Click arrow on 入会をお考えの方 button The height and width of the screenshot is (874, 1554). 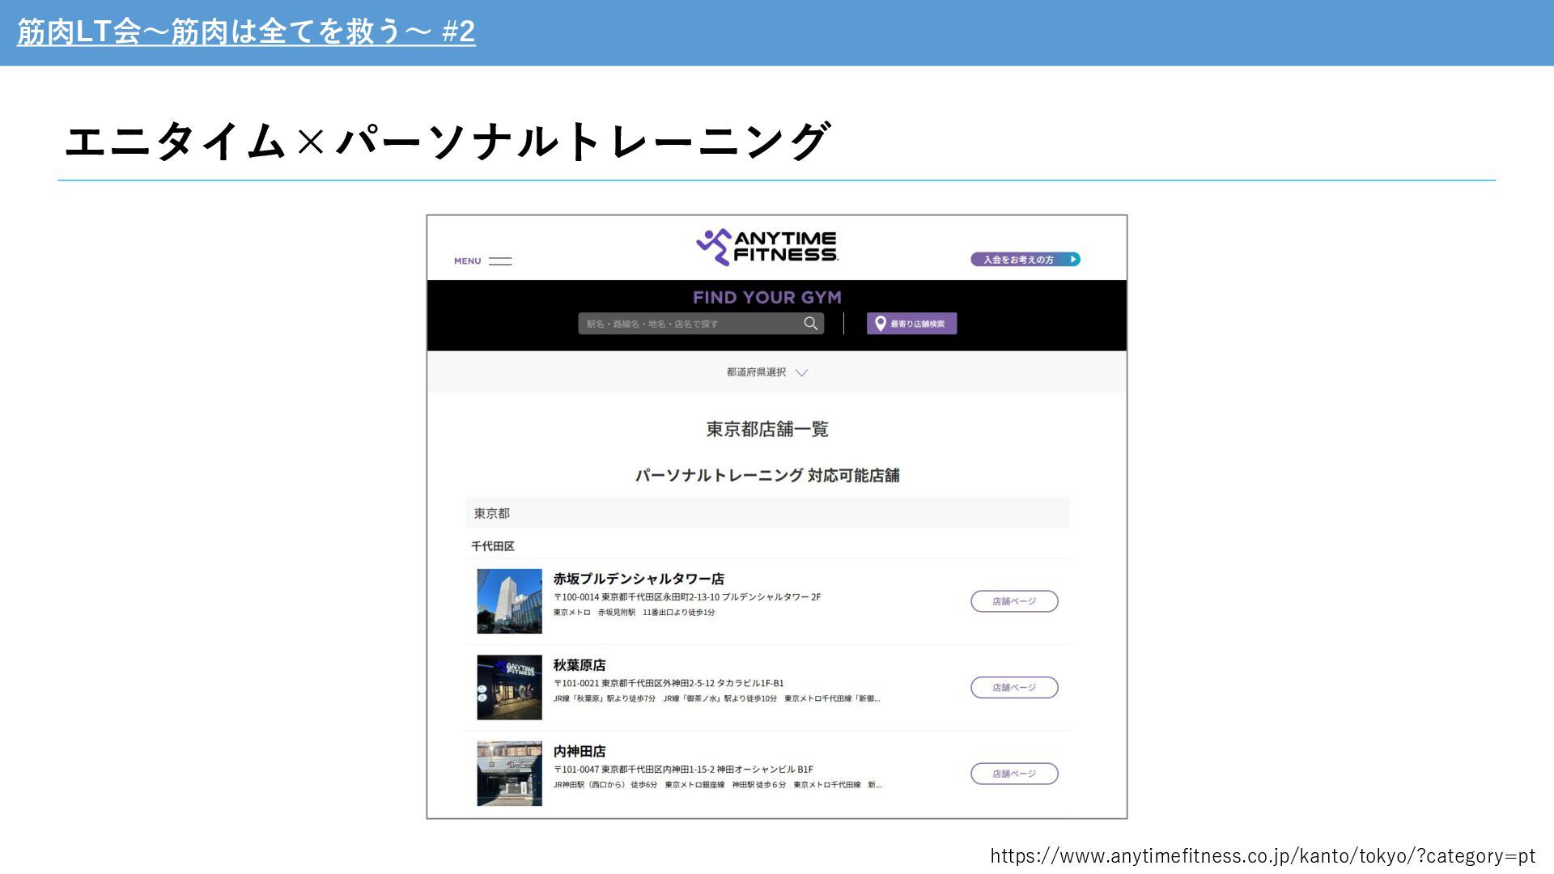(x=1072, y=260)
